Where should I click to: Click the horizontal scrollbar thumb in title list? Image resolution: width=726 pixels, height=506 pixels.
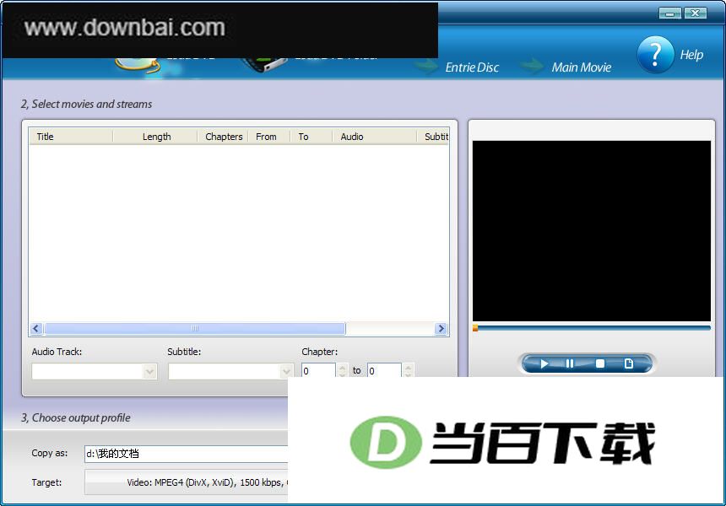coord(194,328)
